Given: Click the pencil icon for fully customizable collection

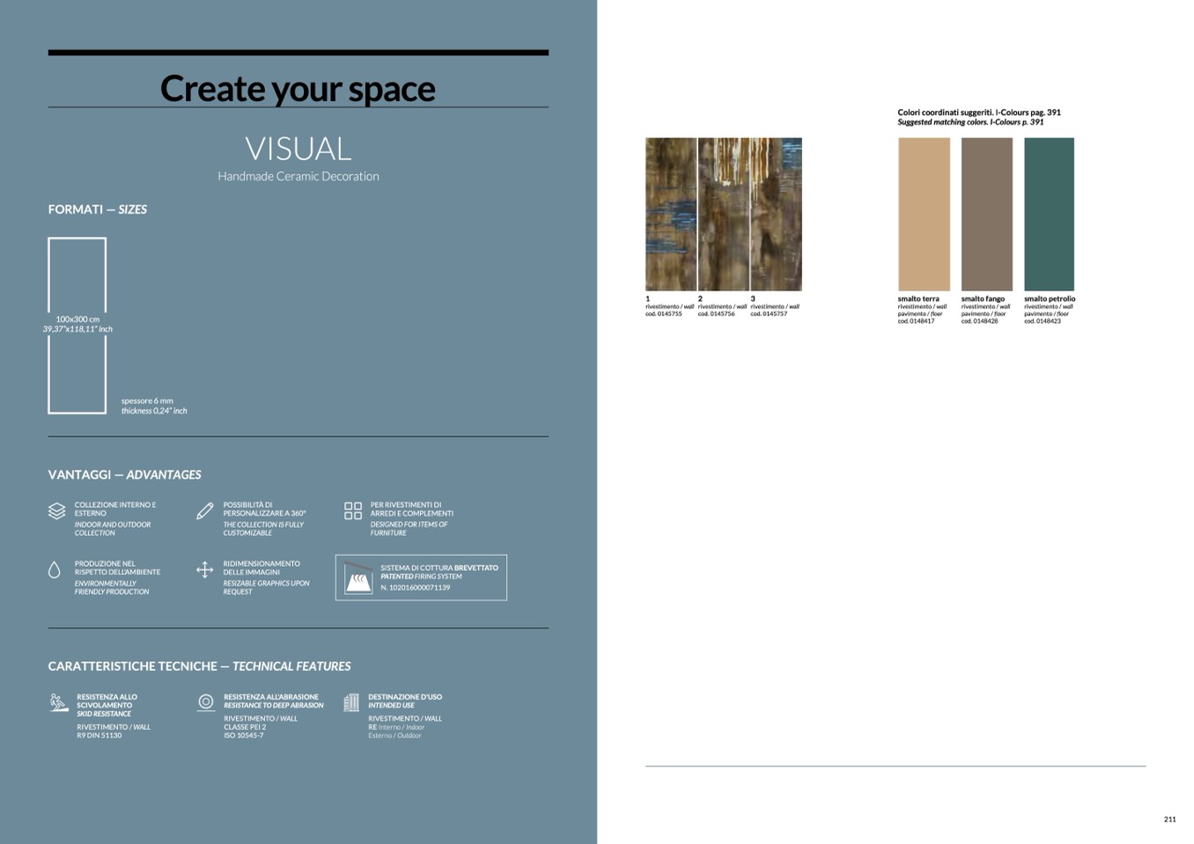Looking at the screenshot, I should pos(204,511).
